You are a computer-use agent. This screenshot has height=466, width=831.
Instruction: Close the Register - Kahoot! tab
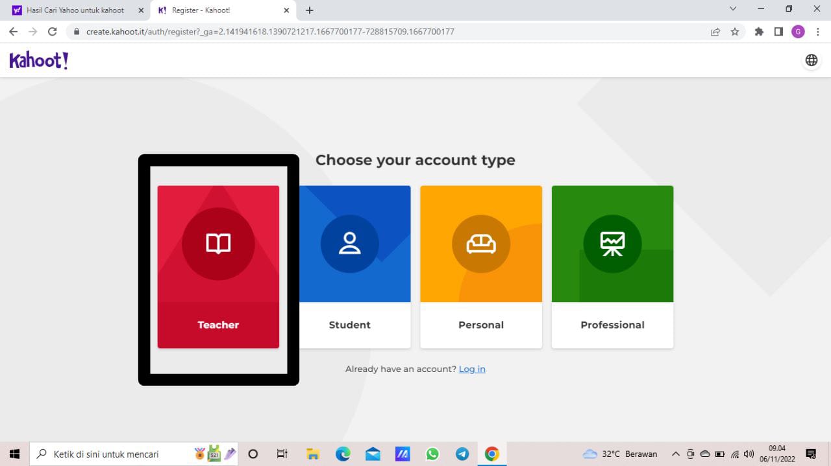[287, 10]
